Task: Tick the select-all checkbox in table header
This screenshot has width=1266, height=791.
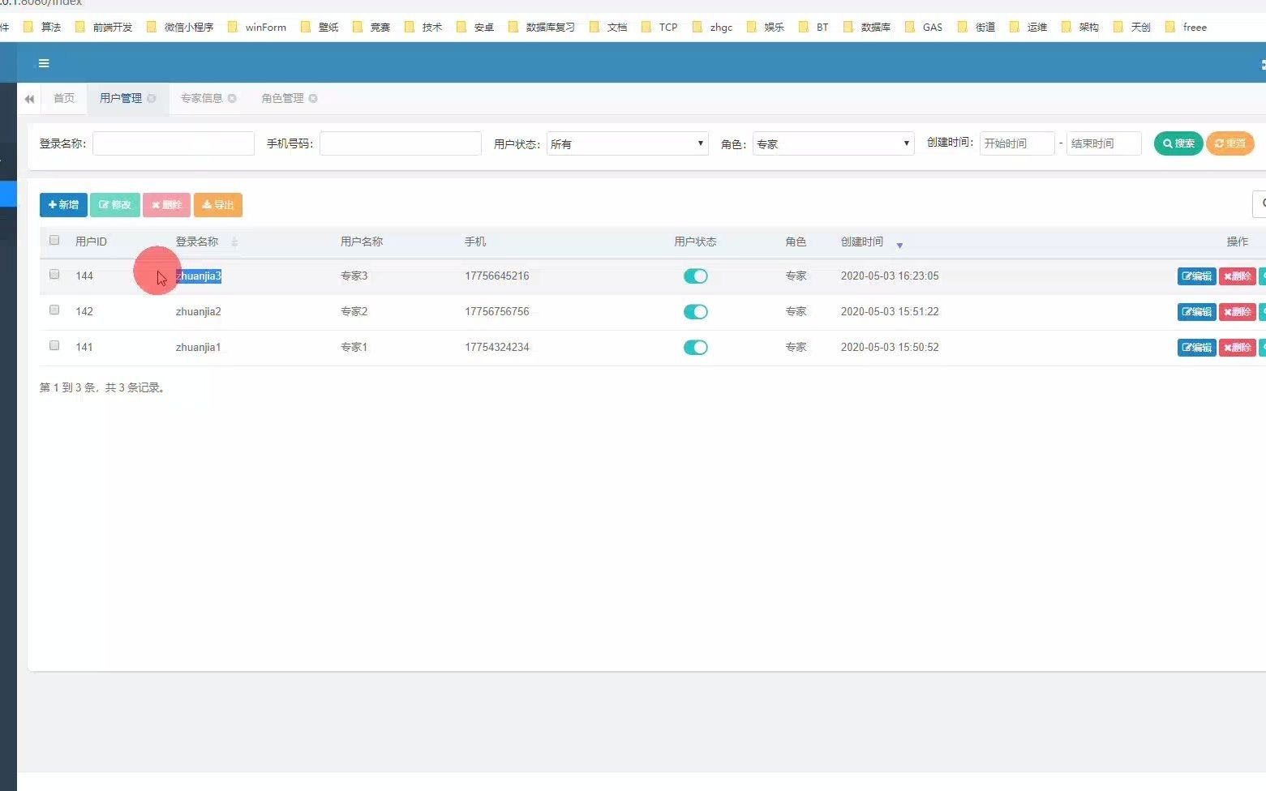Action: point(54,240)
